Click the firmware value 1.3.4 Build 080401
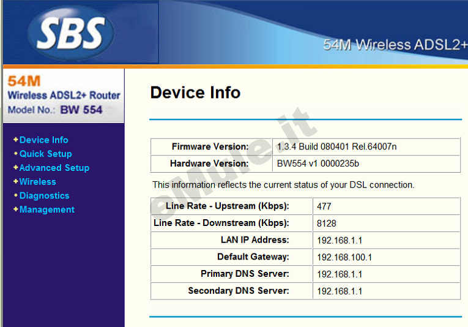The height and width of the screenshot is (327, 468). pyautogui.click(x=336, y=146)
